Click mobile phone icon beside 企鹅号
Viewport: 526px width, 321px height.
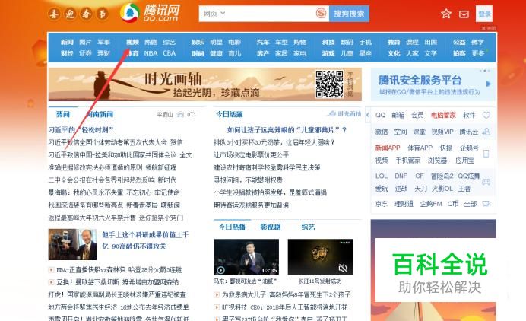[486, 154]
